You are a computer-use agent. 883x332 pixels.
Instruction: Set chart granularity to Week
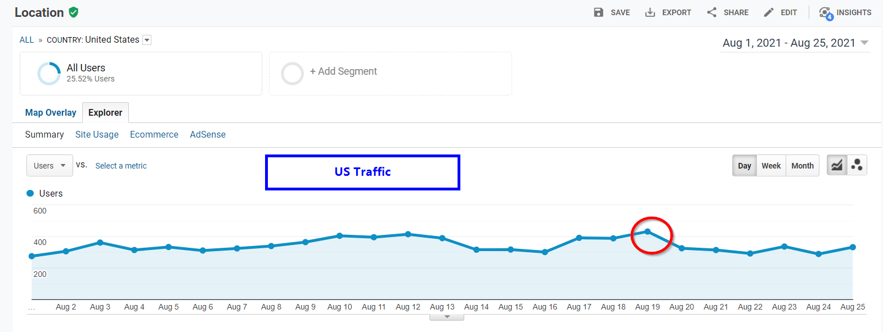[771, 166]
